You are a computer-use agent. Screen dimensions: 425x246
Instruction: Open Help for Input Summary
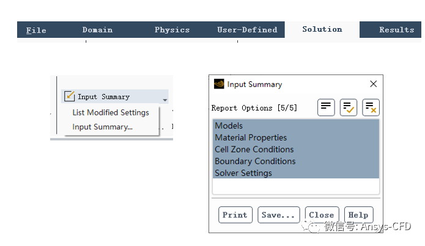point(358,215)
